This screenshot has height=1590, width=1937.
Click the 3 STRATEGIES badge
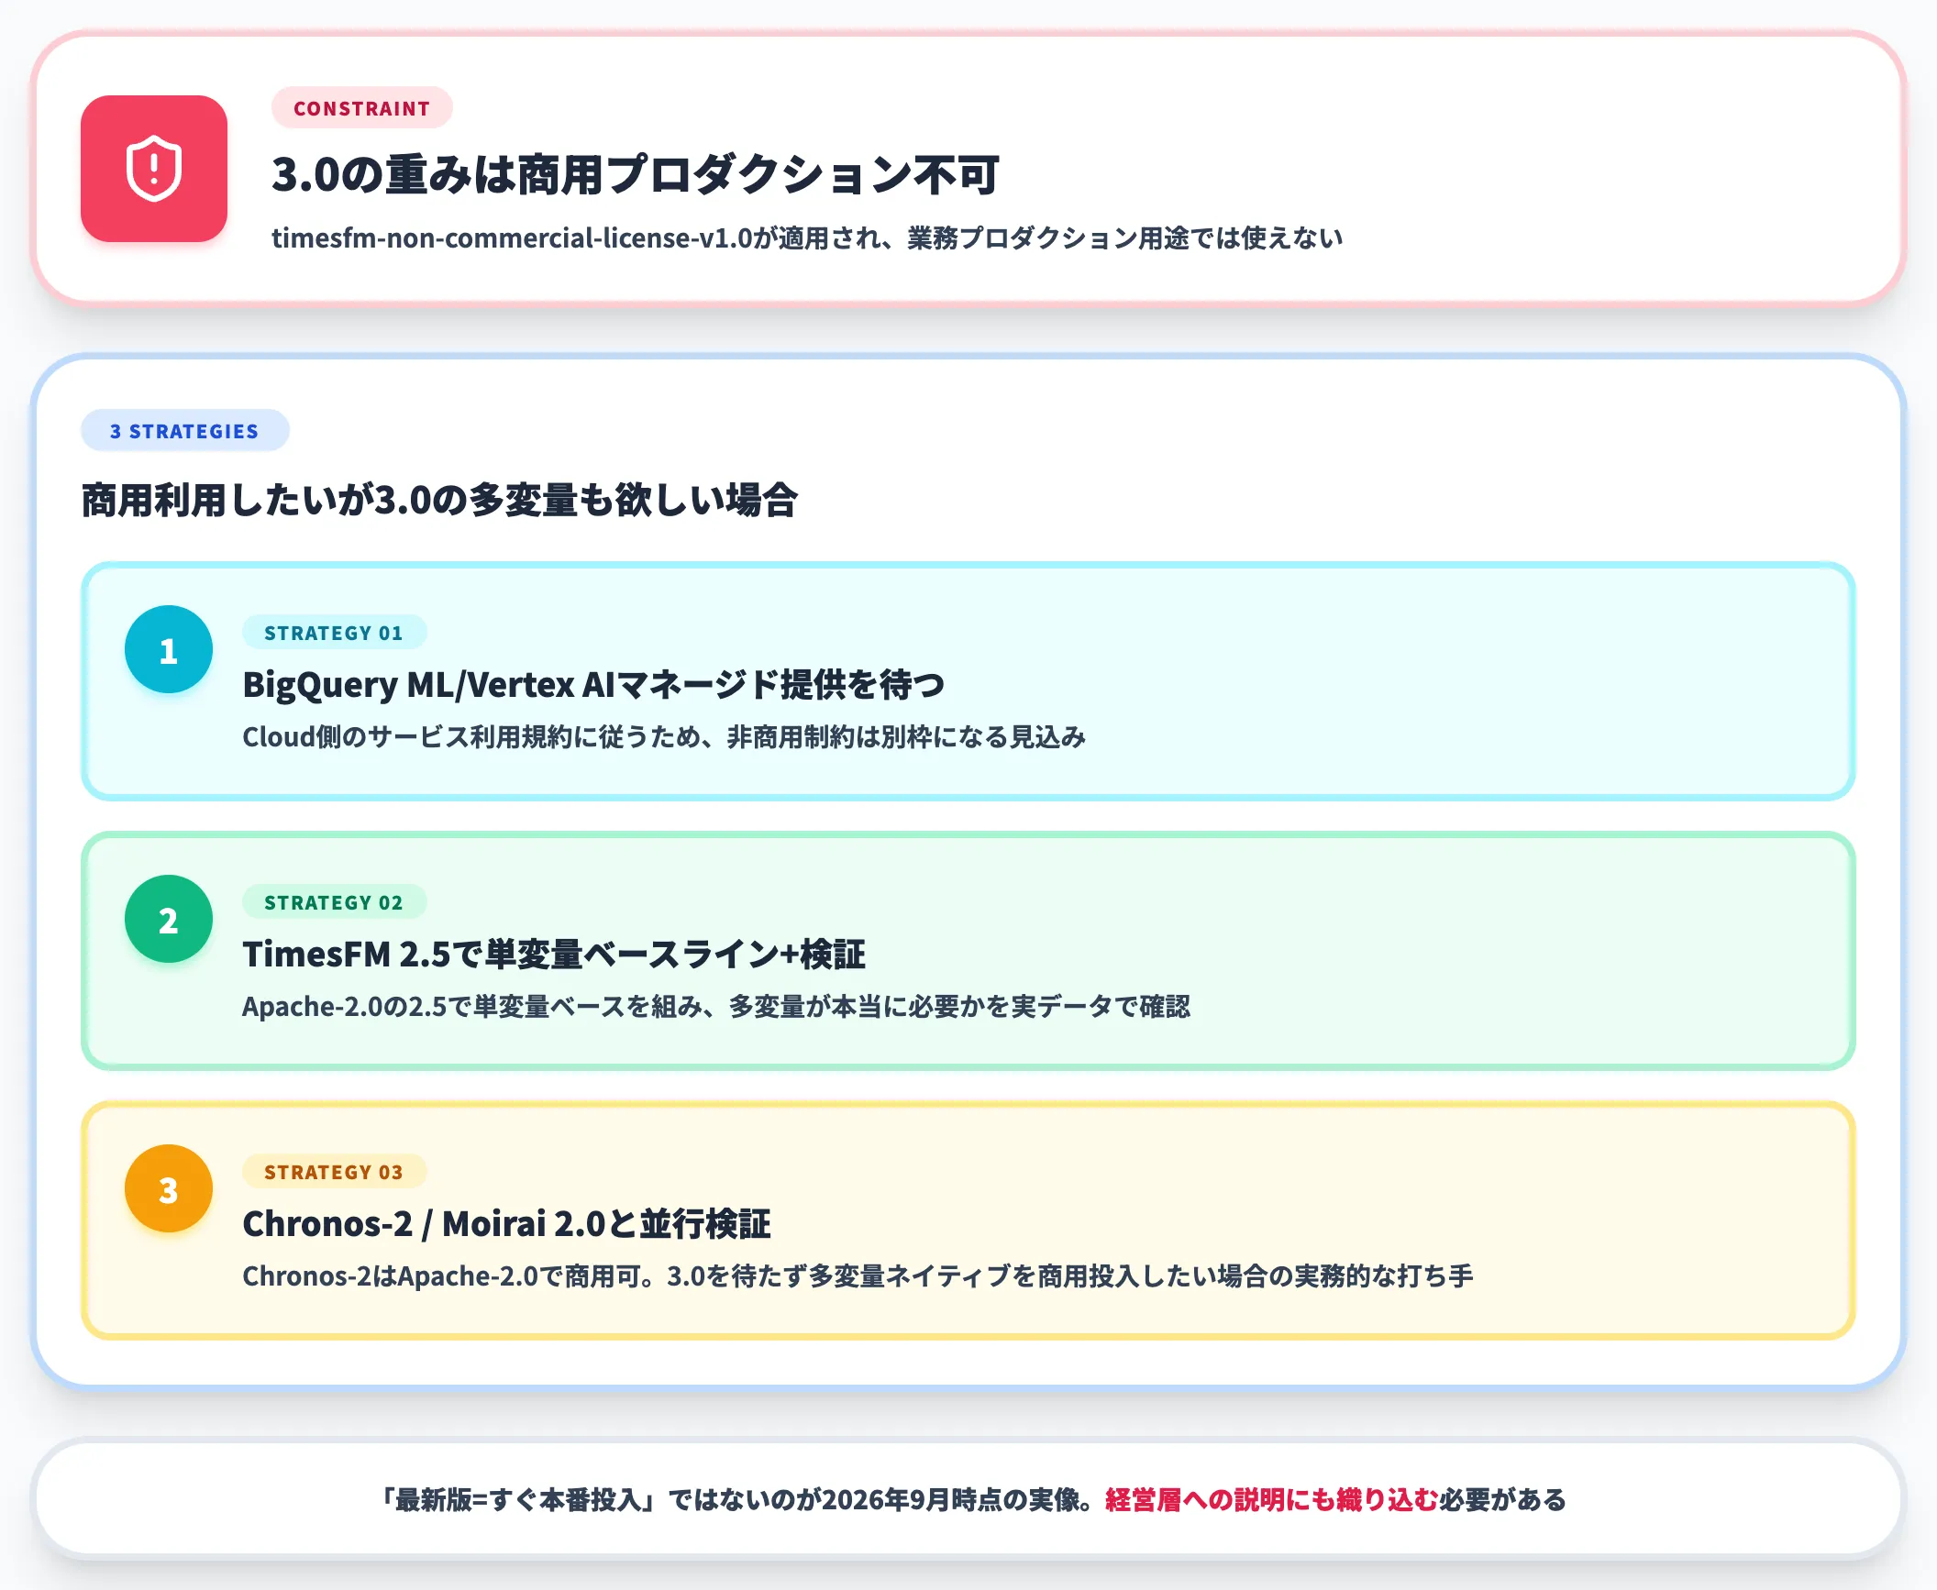point(185,431)
